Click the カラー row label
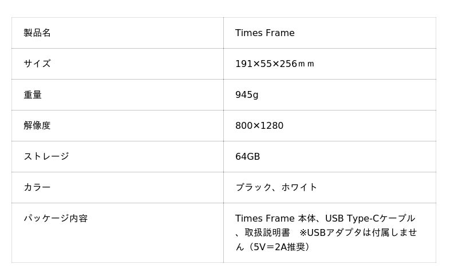Screen dimensions: 458x280 coord(37,188)
